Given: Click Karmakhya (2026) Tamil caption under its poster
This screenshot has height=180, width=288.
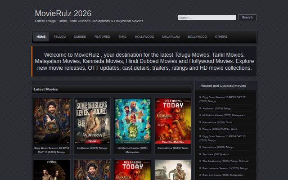Looking at the screenshot, I should tap(173, 148).
